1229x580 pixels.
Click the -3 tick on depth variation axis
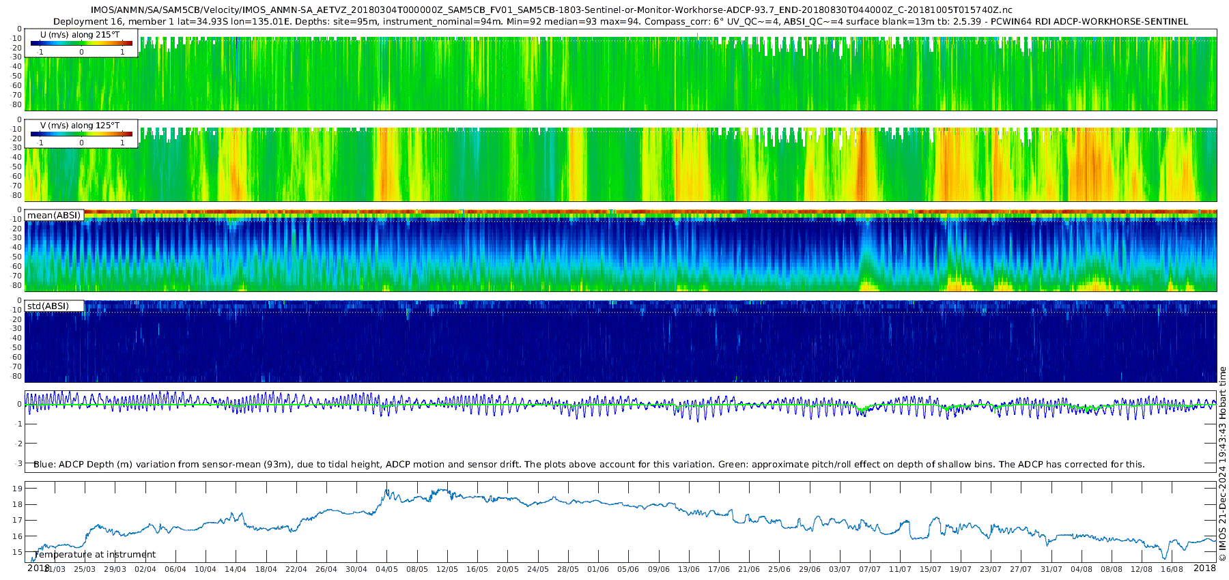pyautogui.click(x=18, y=464)
